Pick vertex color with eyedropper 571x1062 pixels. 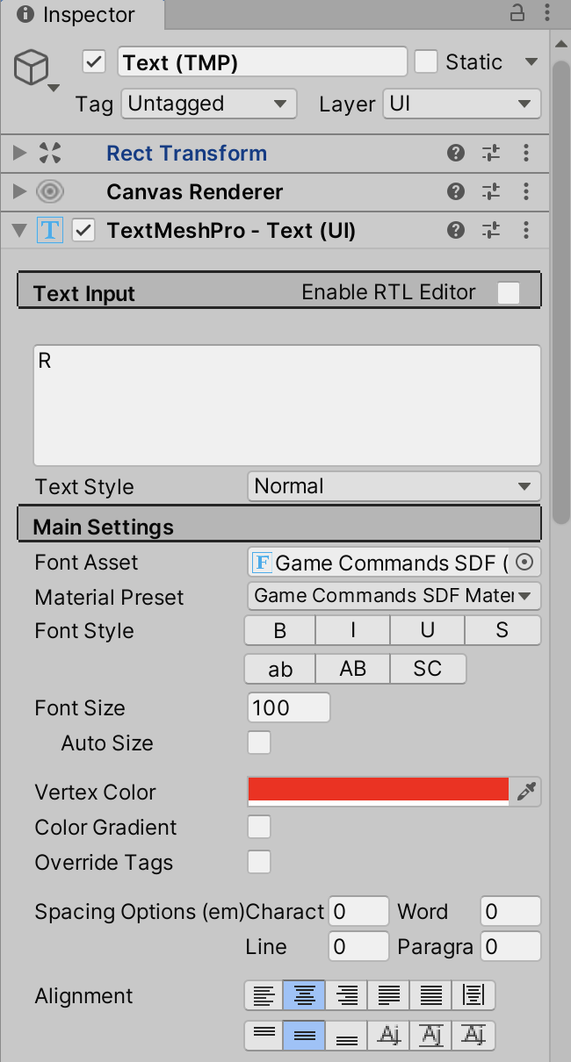click(x=526, y=792)
